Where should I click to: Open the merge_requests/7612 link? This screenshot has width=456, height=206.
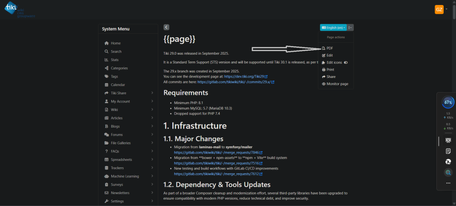[x=218, y=174]
